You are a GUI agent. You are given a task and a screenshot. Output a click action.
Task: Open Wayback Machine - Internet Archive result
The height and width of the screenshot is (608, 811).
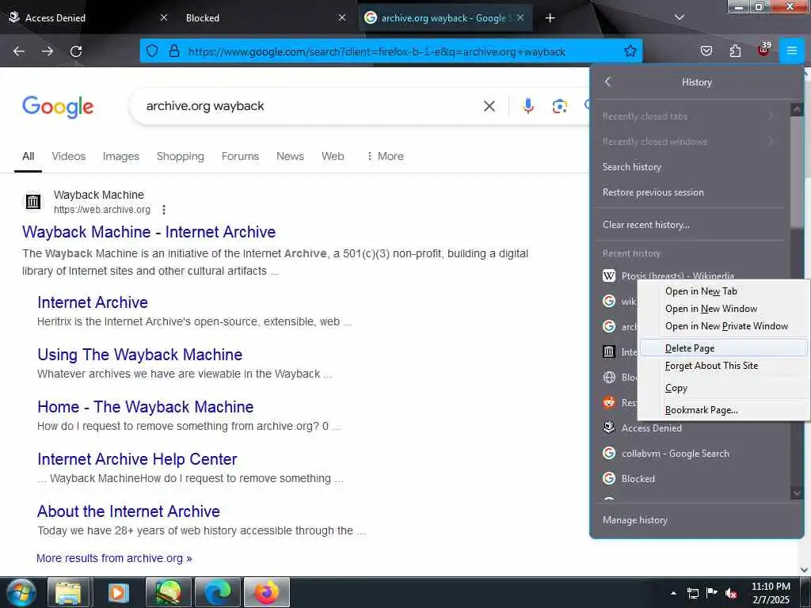pyautogui.click(x=149, y=232)
